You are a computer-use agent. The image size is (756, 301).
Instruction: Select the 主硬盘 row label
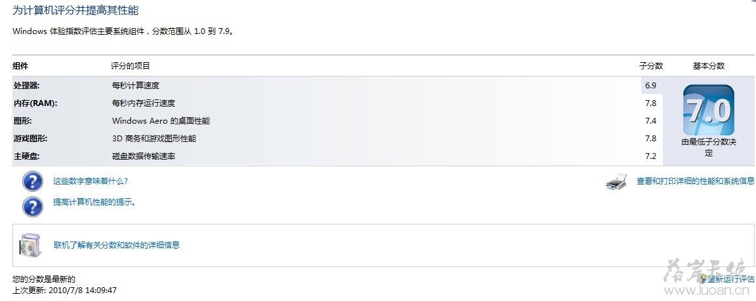coord(26,156)
